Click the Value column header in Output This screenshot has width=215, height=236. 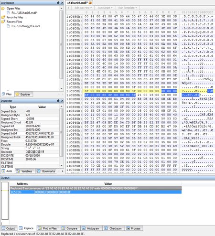coord(108,183)
